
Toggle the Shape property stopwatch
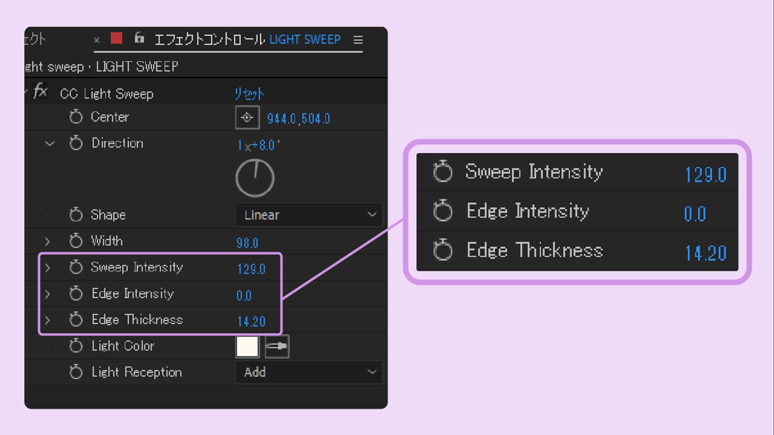(76, 215)
